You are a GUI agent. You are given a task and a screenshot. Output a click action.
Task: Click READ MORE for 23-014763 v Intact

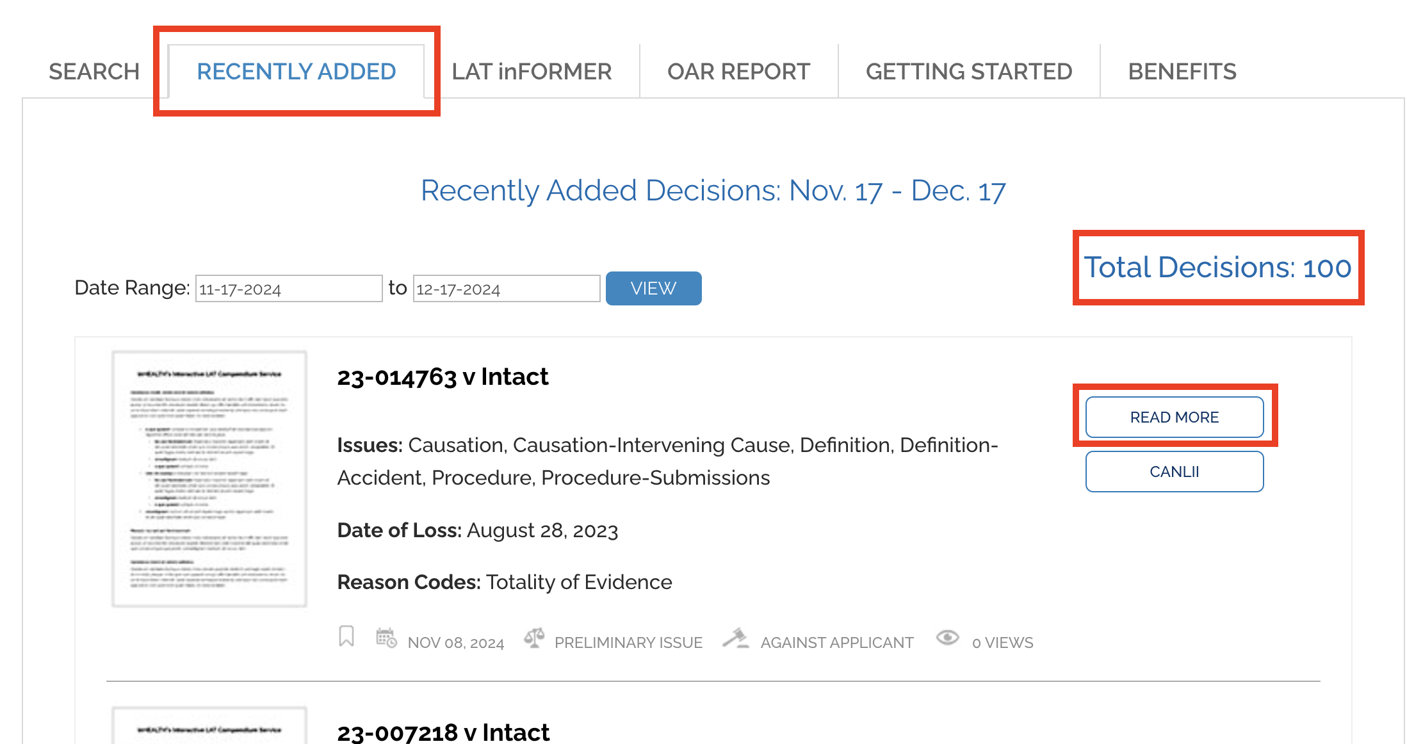coord(1174,417)
